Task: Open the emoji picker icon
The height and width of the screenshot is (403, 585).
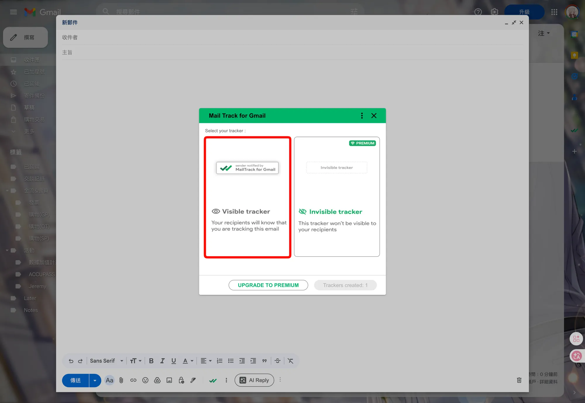Action: [145, 380]
